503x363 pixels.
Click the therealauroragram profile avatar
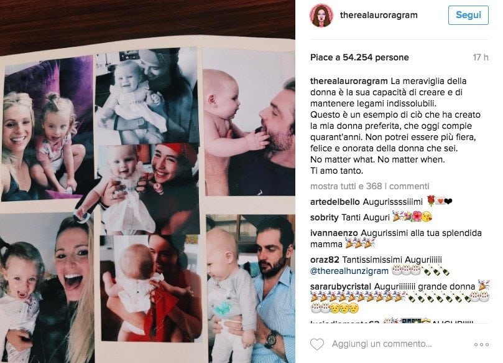pyautogui.click(x=321, y=15)
